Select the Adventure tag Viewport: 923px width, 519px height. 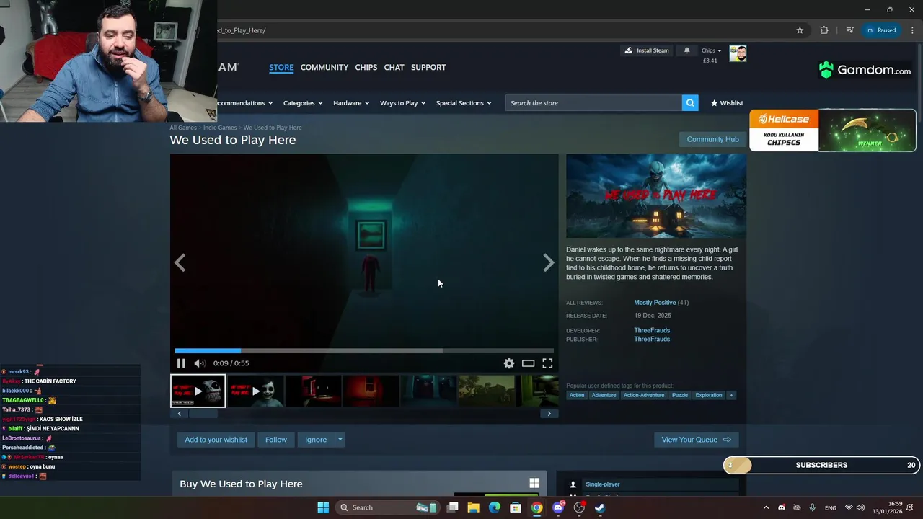tap(604, 395)
